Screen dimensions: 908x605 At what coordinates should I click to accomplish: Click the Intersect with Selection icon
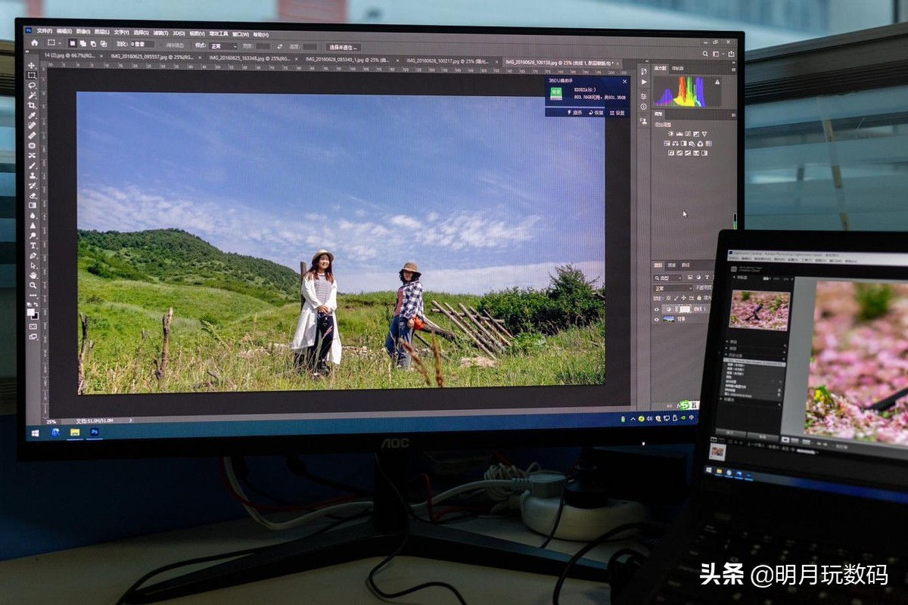[x=104, y=45]
